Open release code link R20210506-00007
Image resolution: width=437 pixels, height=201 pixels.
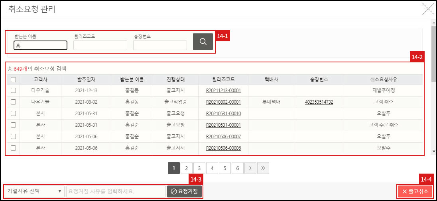click(224, 137)
